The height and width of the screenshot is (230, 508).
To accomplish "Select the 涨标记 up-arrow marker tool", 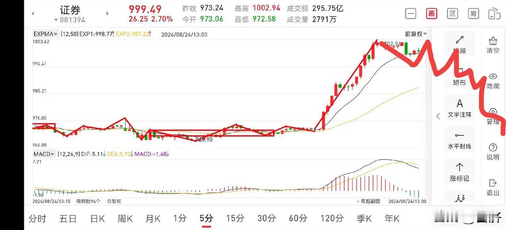I will pos(460,172).
